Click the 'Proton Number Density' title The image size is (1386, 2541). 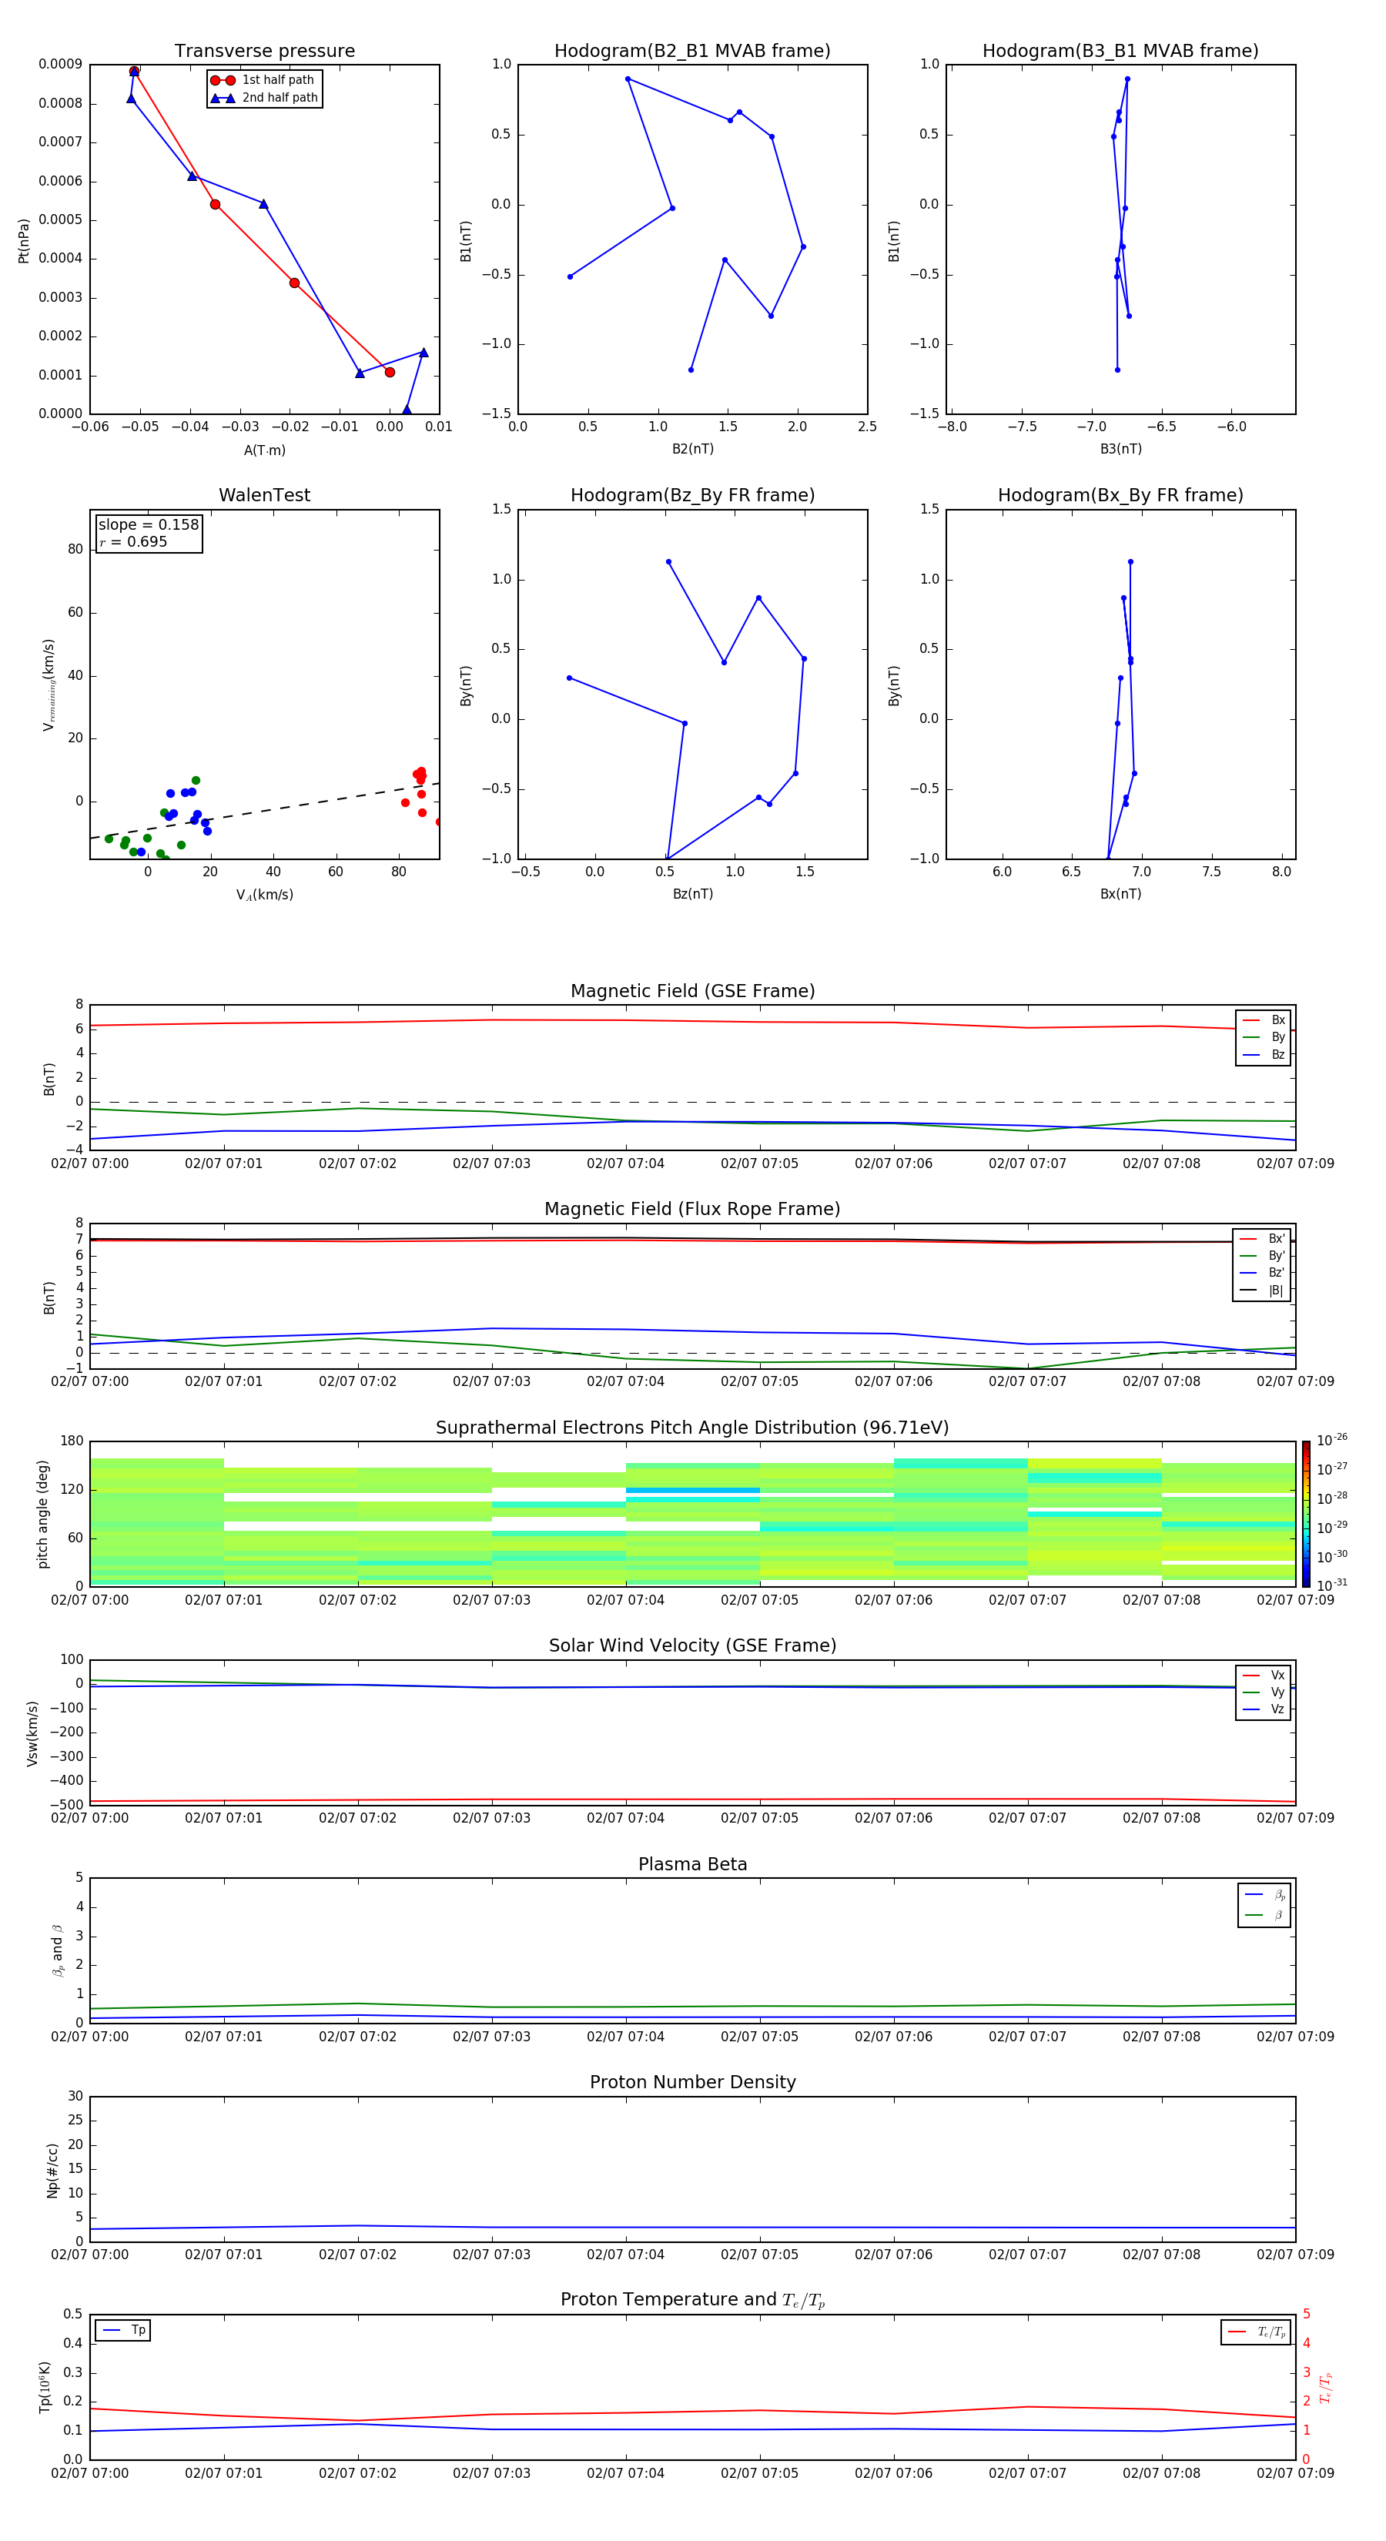pos(692,2082)
